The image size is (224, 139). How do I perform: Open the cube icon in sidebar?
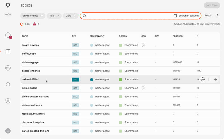coord(8,84)
